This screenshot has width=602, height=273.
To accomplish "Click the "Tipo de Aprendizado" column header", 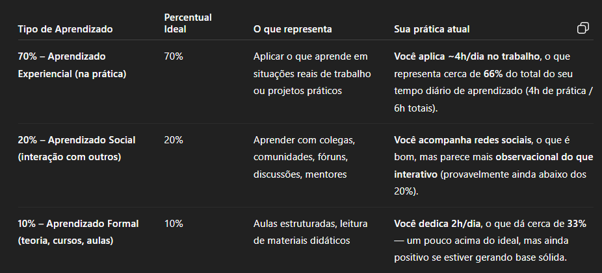I will [65, 29].
